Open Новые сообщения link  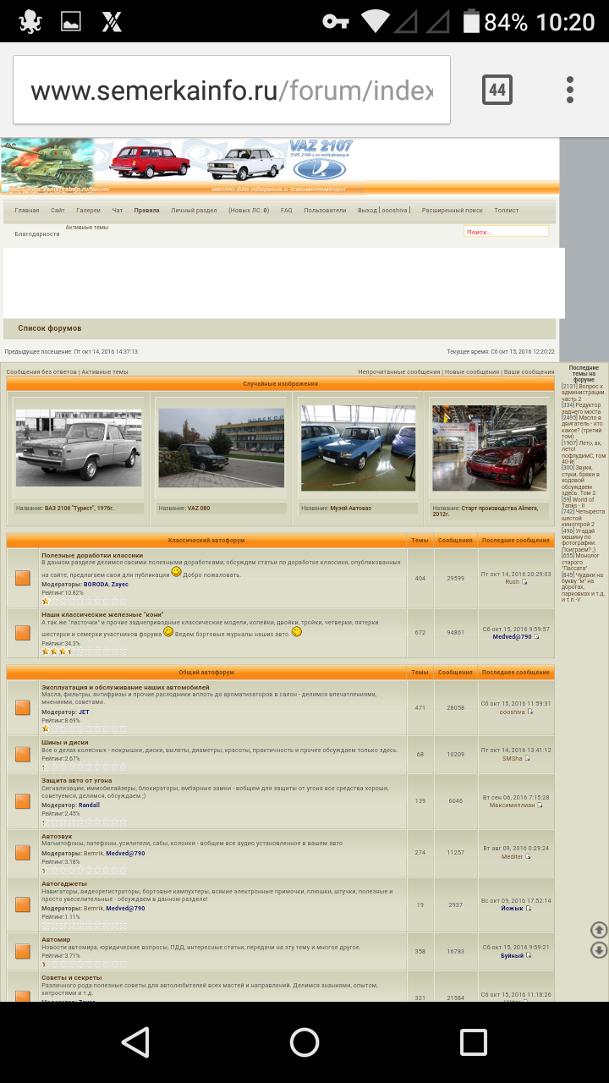pos(472,371)
